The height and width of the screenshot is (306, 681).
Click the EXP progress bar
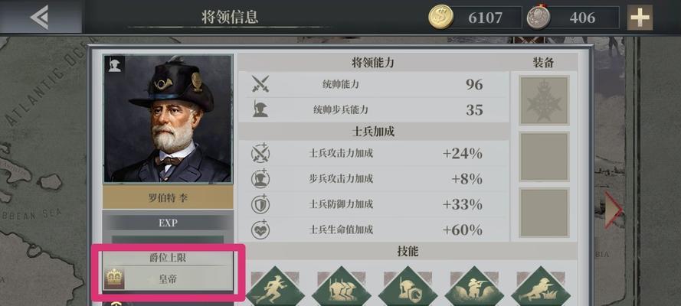168,239
